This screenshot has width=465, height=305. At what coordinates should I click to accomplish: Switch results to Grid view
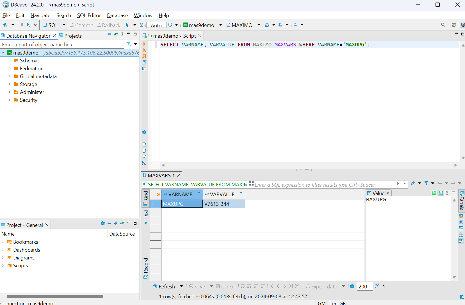(x=146, y=198)
